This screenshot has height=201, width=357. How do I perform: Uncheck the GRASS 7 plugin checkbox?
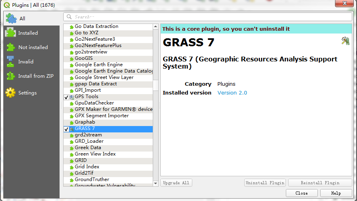click(x=66, y=129)
